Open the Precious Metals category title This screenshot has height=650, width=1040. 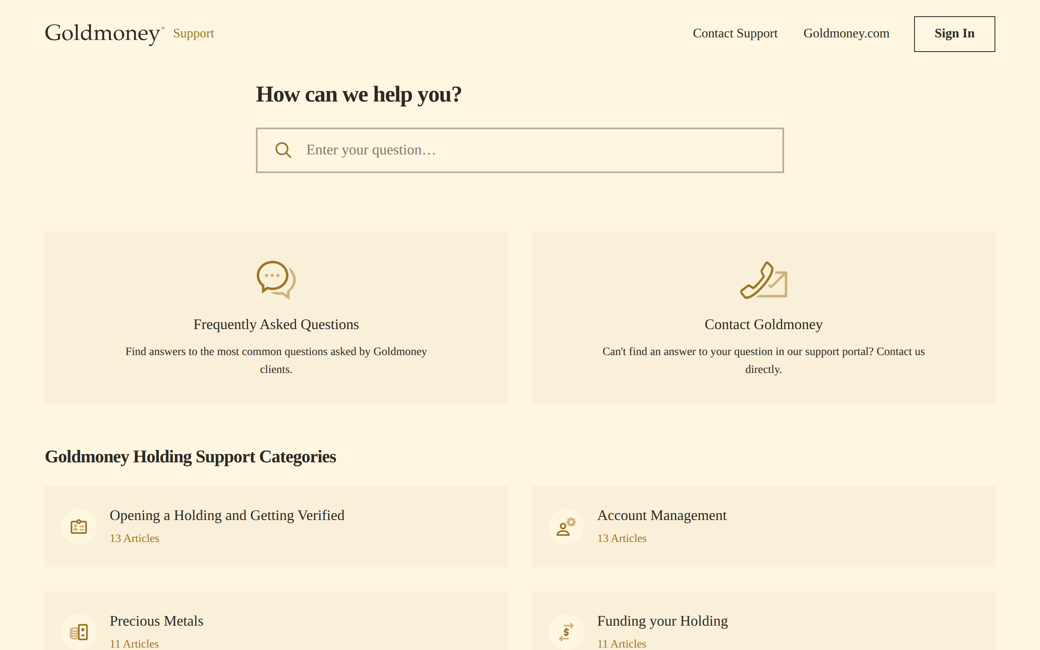click(x=156, y=621)
